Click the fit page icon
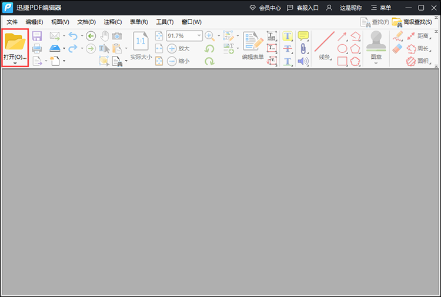The image size is (441, 297). point(159,36)
